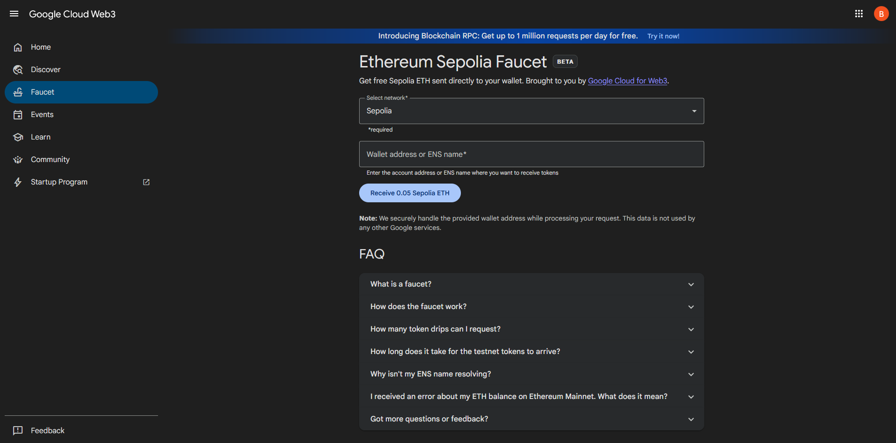
Task: Open the hamburger main menu
Action: point(14,14)
